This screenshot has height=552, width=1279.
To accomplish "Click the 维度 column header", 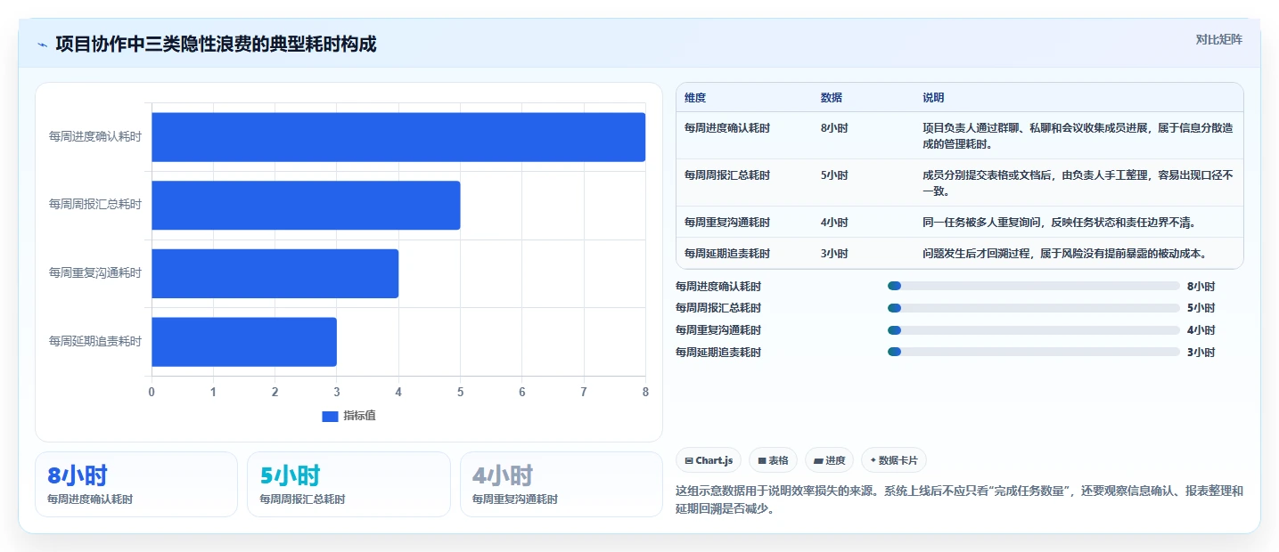I will (695, 98).
